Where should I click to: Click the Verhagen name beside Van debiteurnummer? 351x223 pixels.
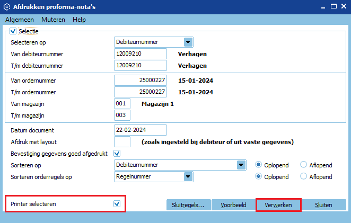point(192,54)
